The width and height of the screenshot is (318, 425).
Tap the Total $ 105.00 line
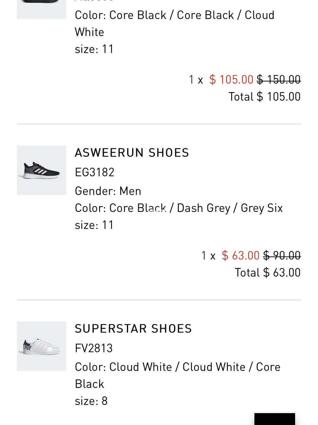(265, 97)
